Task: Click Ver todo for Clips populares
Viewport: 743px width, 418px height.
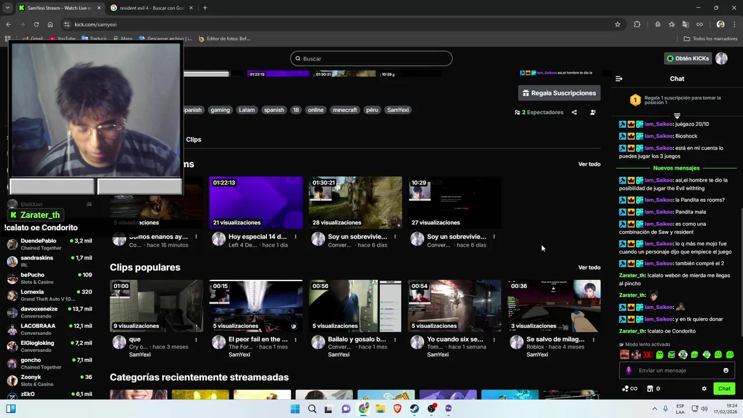Action: pos(589,268)
